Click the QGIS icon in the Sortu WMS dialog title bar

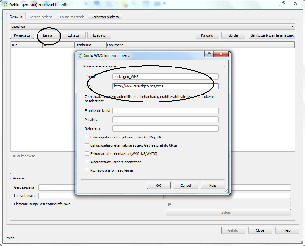coord(80,55)
